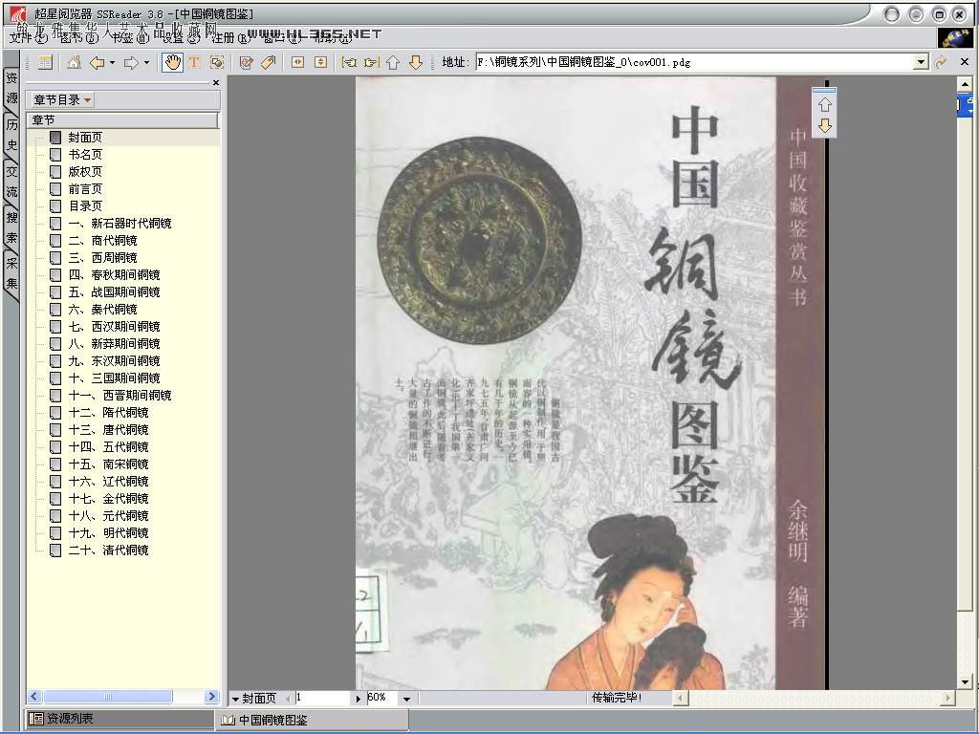Activate the text selection T tool
Screen dimensions: 979x734
[194, 62]
